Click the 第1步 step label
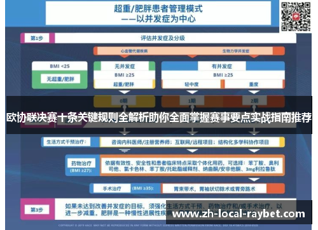The height and width of the screenshot is (230, 318). pyautogui.click(x=37, y=38)
